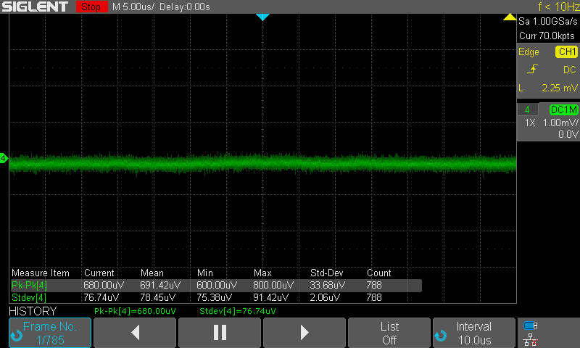The height and width of the screenshot is (348, 580).
Task: Click the Stdev current value 76.74uV in table
Action: 101,297
